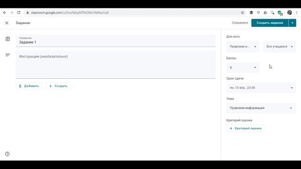Click the shield-shaped extension icon
Screen dimensions: 301x169
coord(258,13)
